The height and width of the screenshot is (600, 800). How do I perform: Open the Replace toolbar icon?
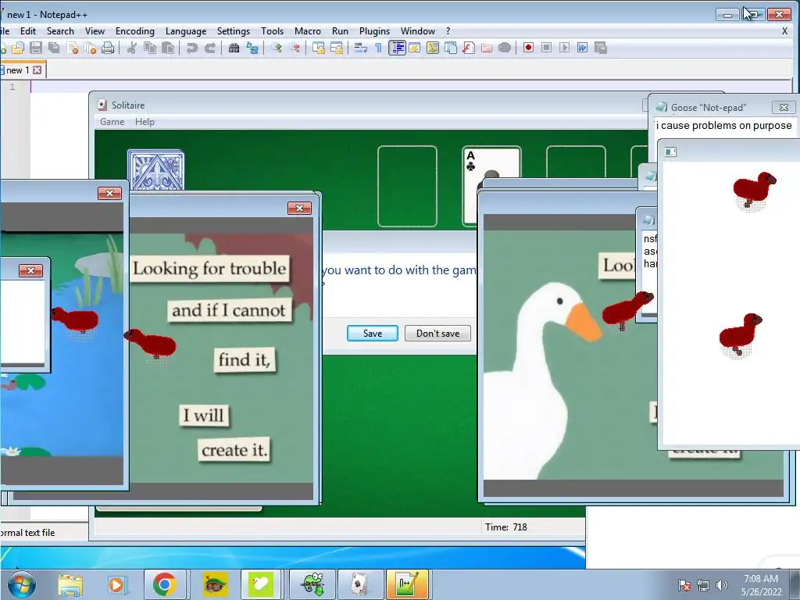252,48
